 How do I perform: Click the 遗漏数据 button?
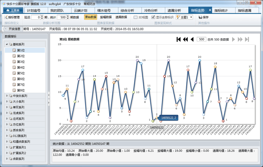pos(121,18)
